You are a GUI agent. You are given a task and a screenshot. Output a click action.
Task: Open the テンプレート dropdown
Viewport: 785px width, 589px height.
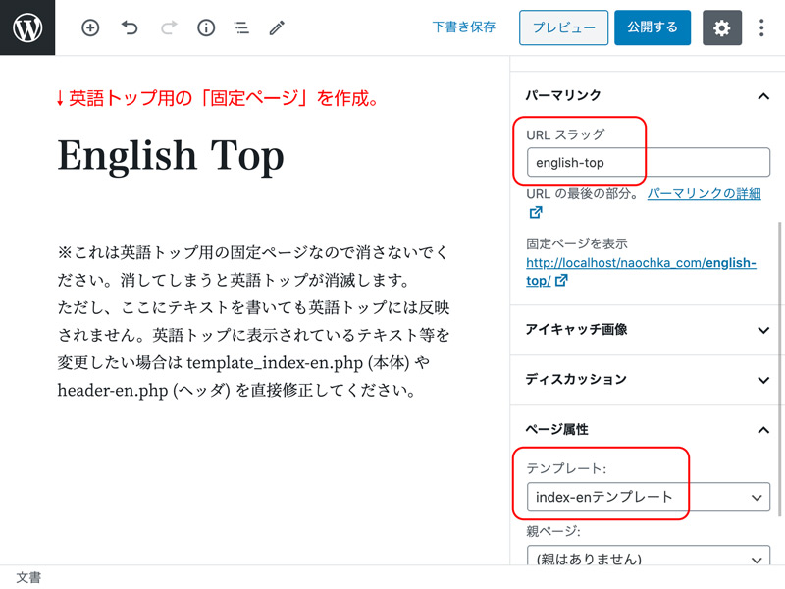(x=648, y=498)
